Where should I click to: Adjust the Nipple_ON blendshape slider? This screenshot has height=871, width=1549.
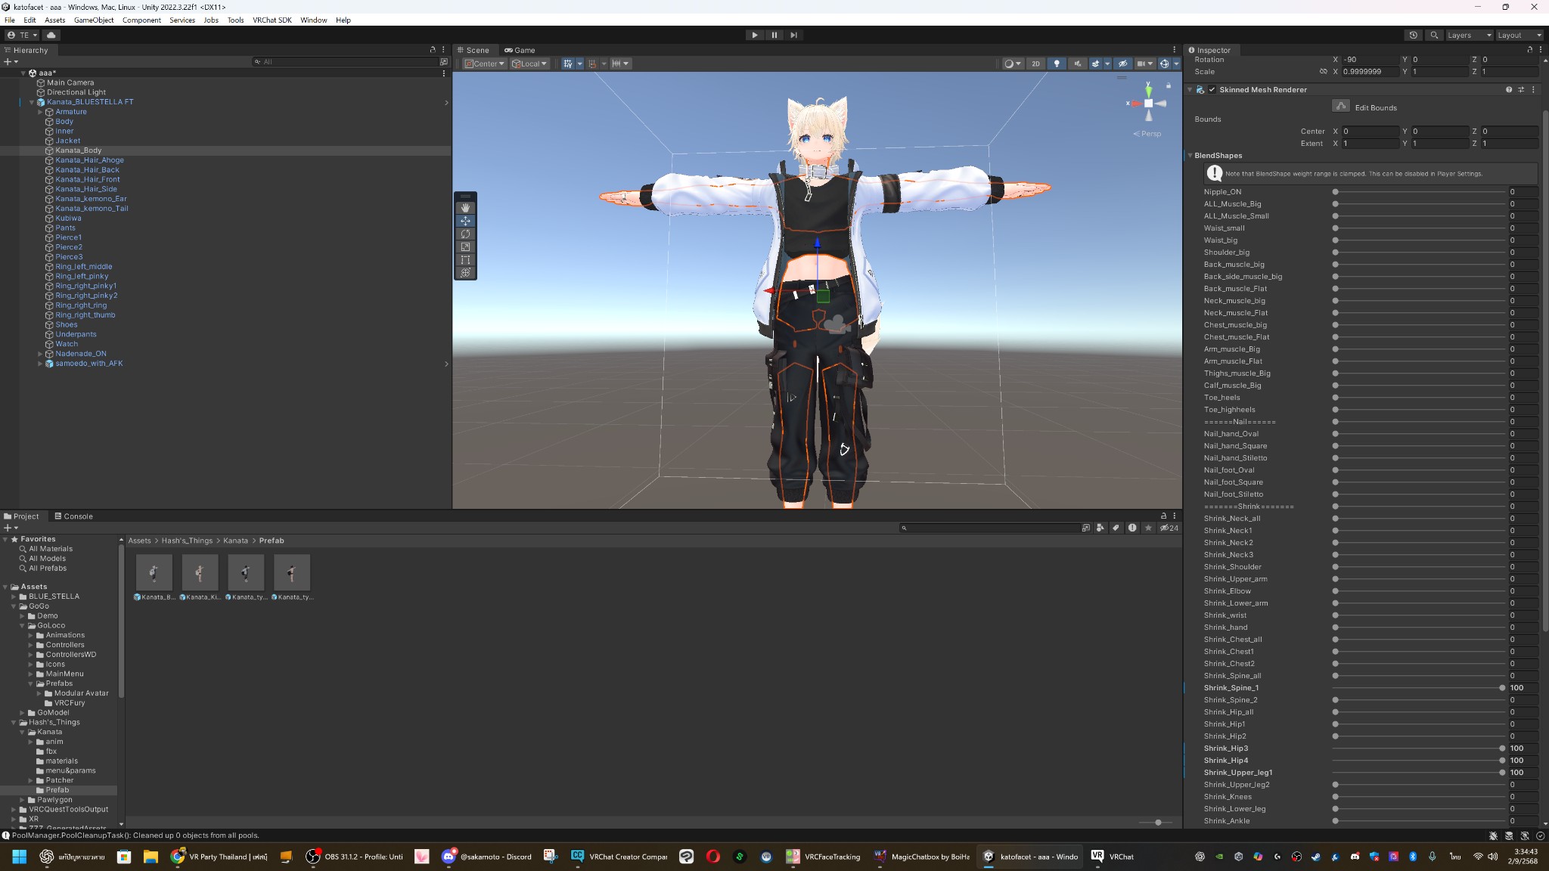point(1418,192)
